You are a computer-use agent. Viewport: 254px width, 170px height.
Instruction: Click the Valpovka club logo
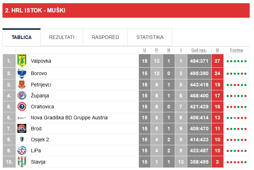click(x=22, y=61)
